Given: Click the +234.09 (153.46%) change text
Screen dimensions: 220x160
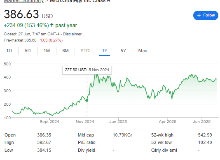Looking at the screenshot, I should [x=26, y=26].
